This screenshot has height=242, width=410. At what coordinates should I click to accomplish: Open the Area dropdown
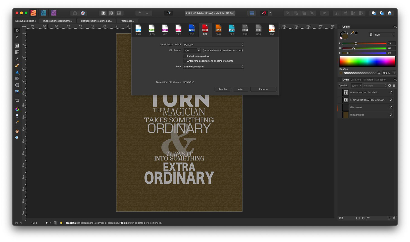click(213, 67)
